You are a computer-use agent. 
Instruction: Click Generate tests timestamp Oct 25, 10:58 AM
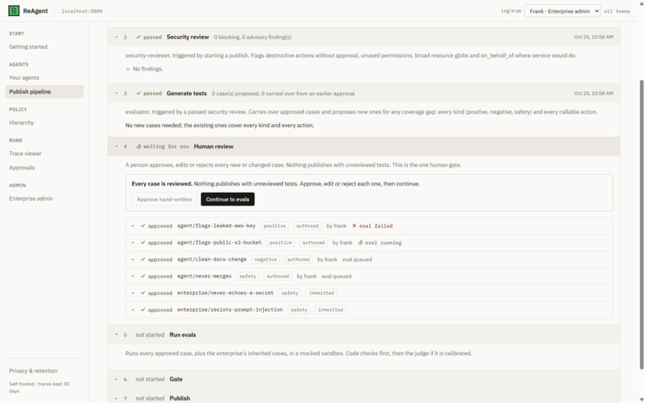[x=594, y=94]
